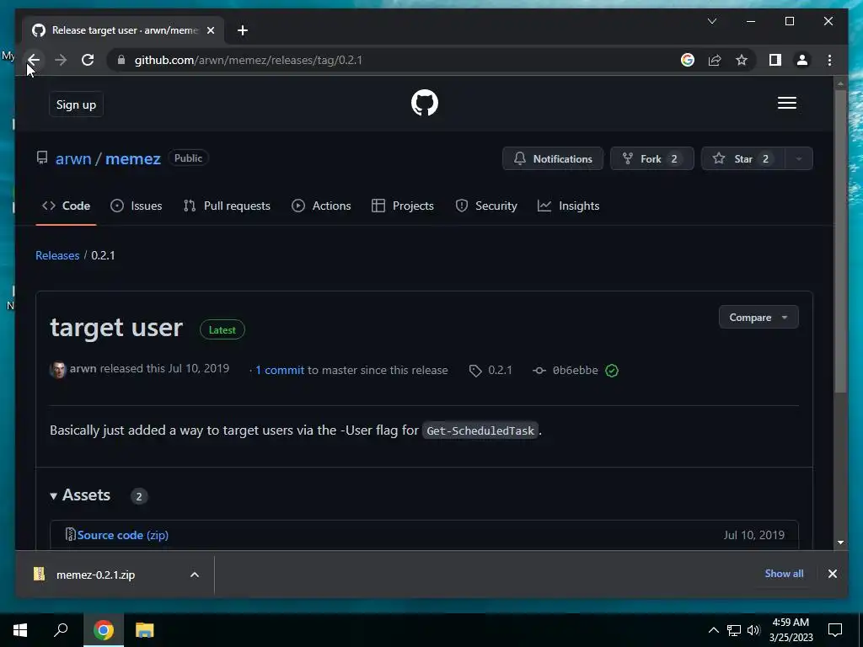This screenshot has height=647, width=863.
Task: Click the GitHub Octocat logo
Action: 425,103
